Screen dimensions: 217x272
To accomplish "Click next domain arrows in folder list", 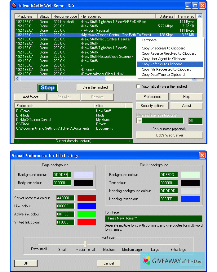I will (129, 141).
